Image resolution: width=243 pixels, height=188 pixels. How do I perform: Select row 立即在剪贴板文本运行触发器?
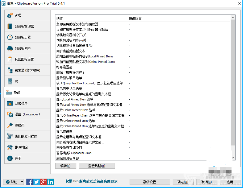tap(143, 24)
